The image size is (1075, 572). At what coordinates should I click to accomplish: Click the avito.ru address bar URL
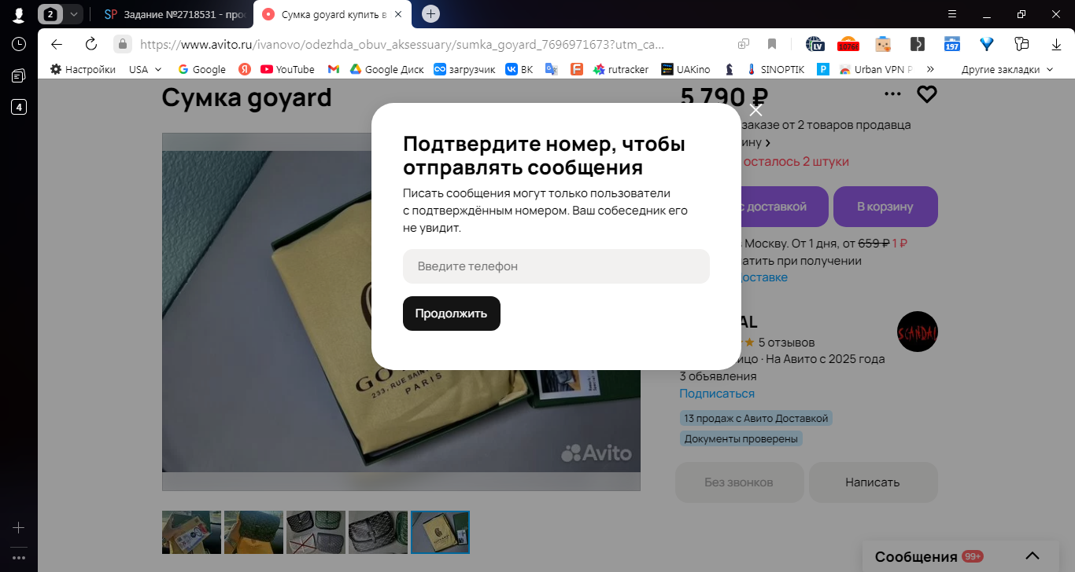tap(402, 44)
